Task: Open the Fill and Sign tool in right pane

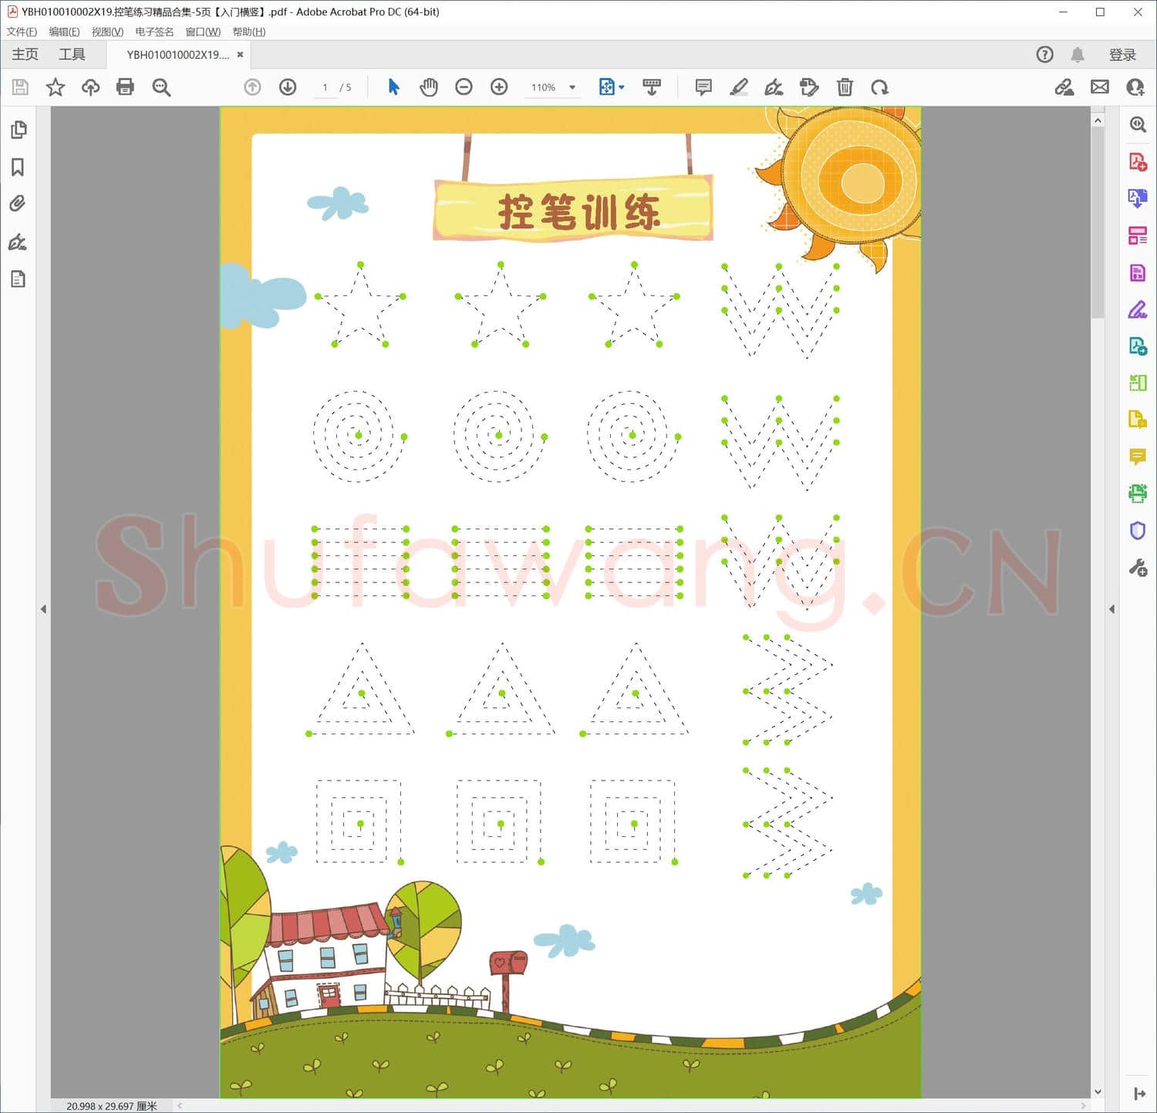Action: pyautogui.click(x=1138, y=310)
